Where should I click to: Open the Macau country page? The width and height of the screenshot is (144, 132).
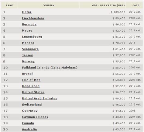click(27, 30)
